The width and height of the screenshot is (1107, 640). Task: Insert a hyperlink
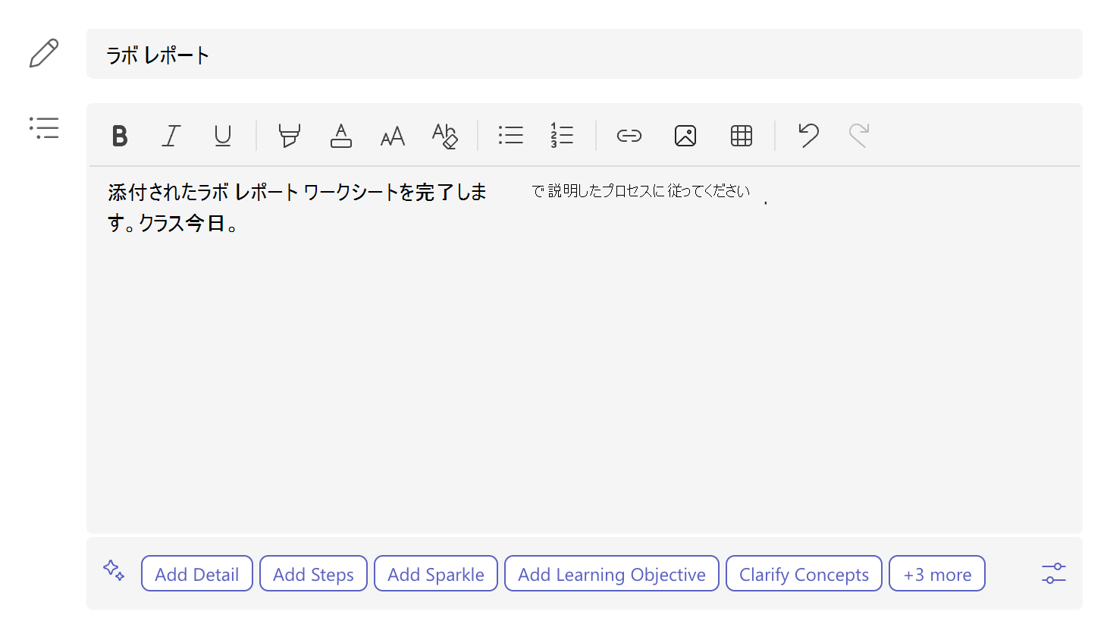tap(629, 136)
